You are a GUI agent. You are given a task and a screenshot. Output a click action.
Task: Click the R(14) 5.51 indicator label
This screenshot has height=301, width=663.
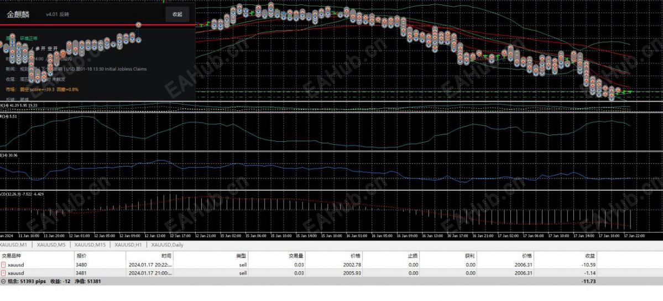pyautogui.click(x=9, y=116)
